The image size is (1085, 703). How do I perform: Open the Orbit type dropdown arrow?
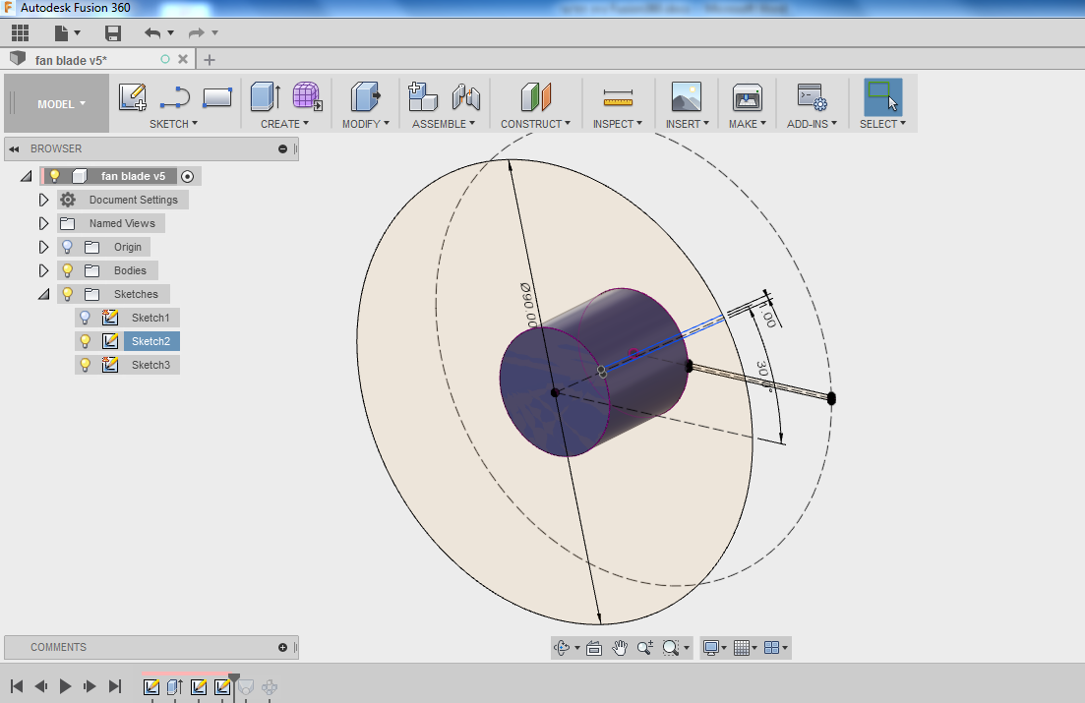point(577,648)
